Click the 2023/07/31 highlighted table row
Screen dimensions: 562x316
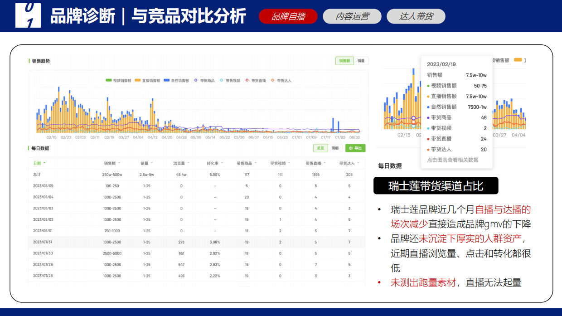coord(196,242)
